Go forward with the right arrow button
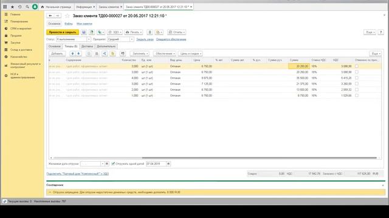389x218 pixels. point(58,16)
